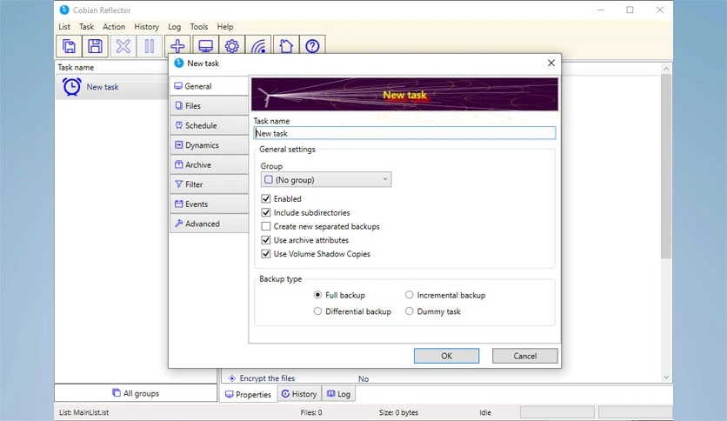Screen dimensions: 727x421
Task: Click the All groups button
Action: click(136, 392)
